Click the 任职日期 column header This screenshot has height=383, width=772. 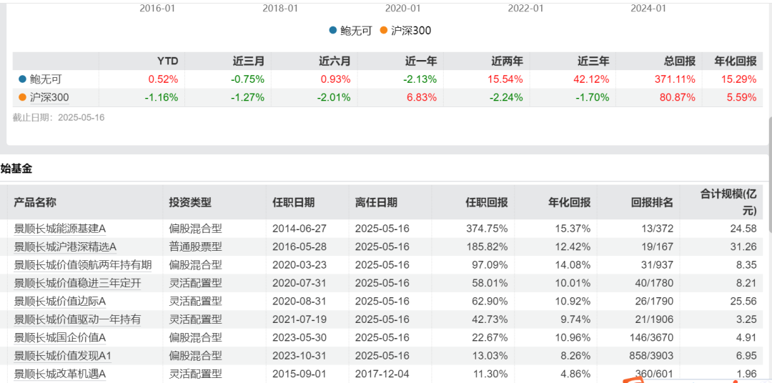coord(294,202)
